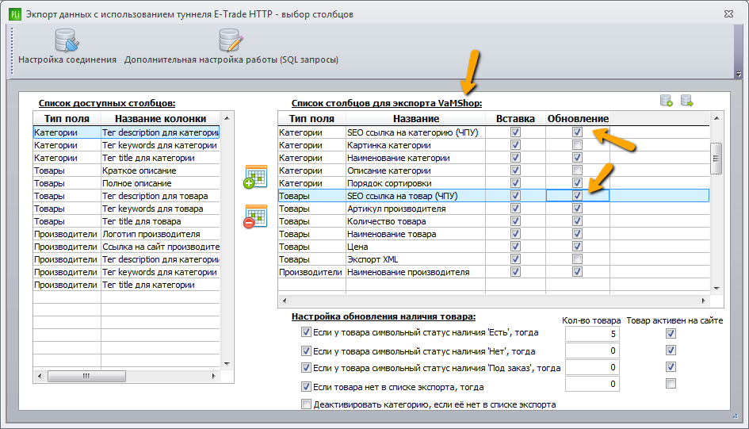Uncheck 'Если товара нет в списке экспорта' rule

click(306, 386)
